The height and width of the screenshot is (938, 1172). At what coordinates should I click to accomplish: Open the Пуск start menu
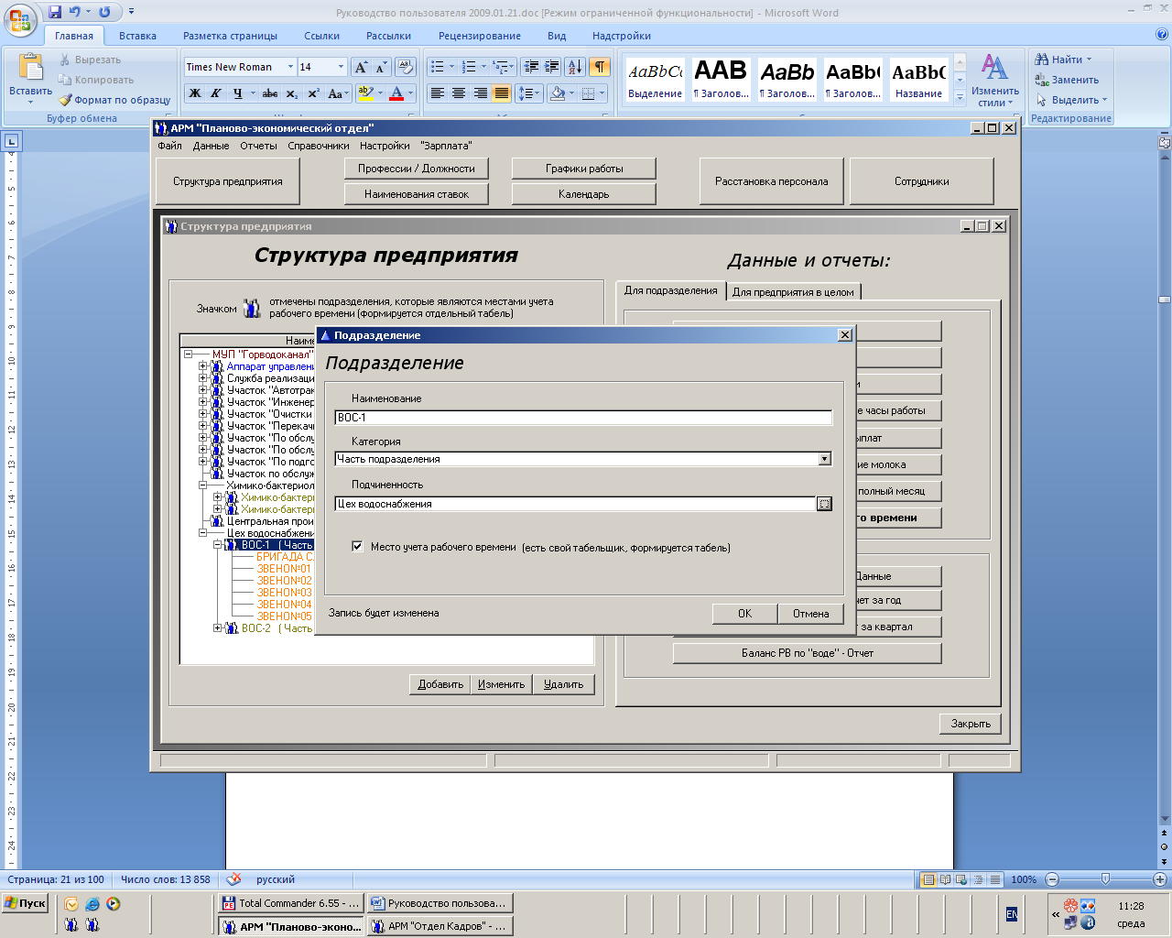coord(25,903)
